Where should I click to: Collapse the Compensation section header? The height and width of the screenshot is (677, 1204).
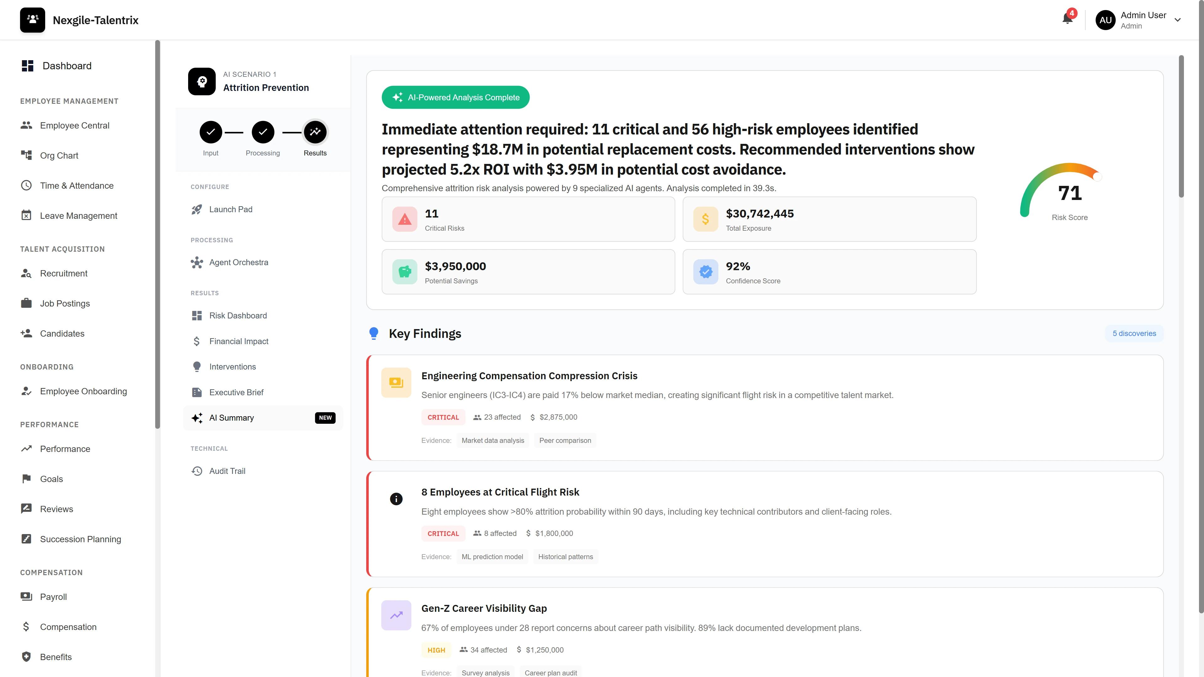coord(51,572)
